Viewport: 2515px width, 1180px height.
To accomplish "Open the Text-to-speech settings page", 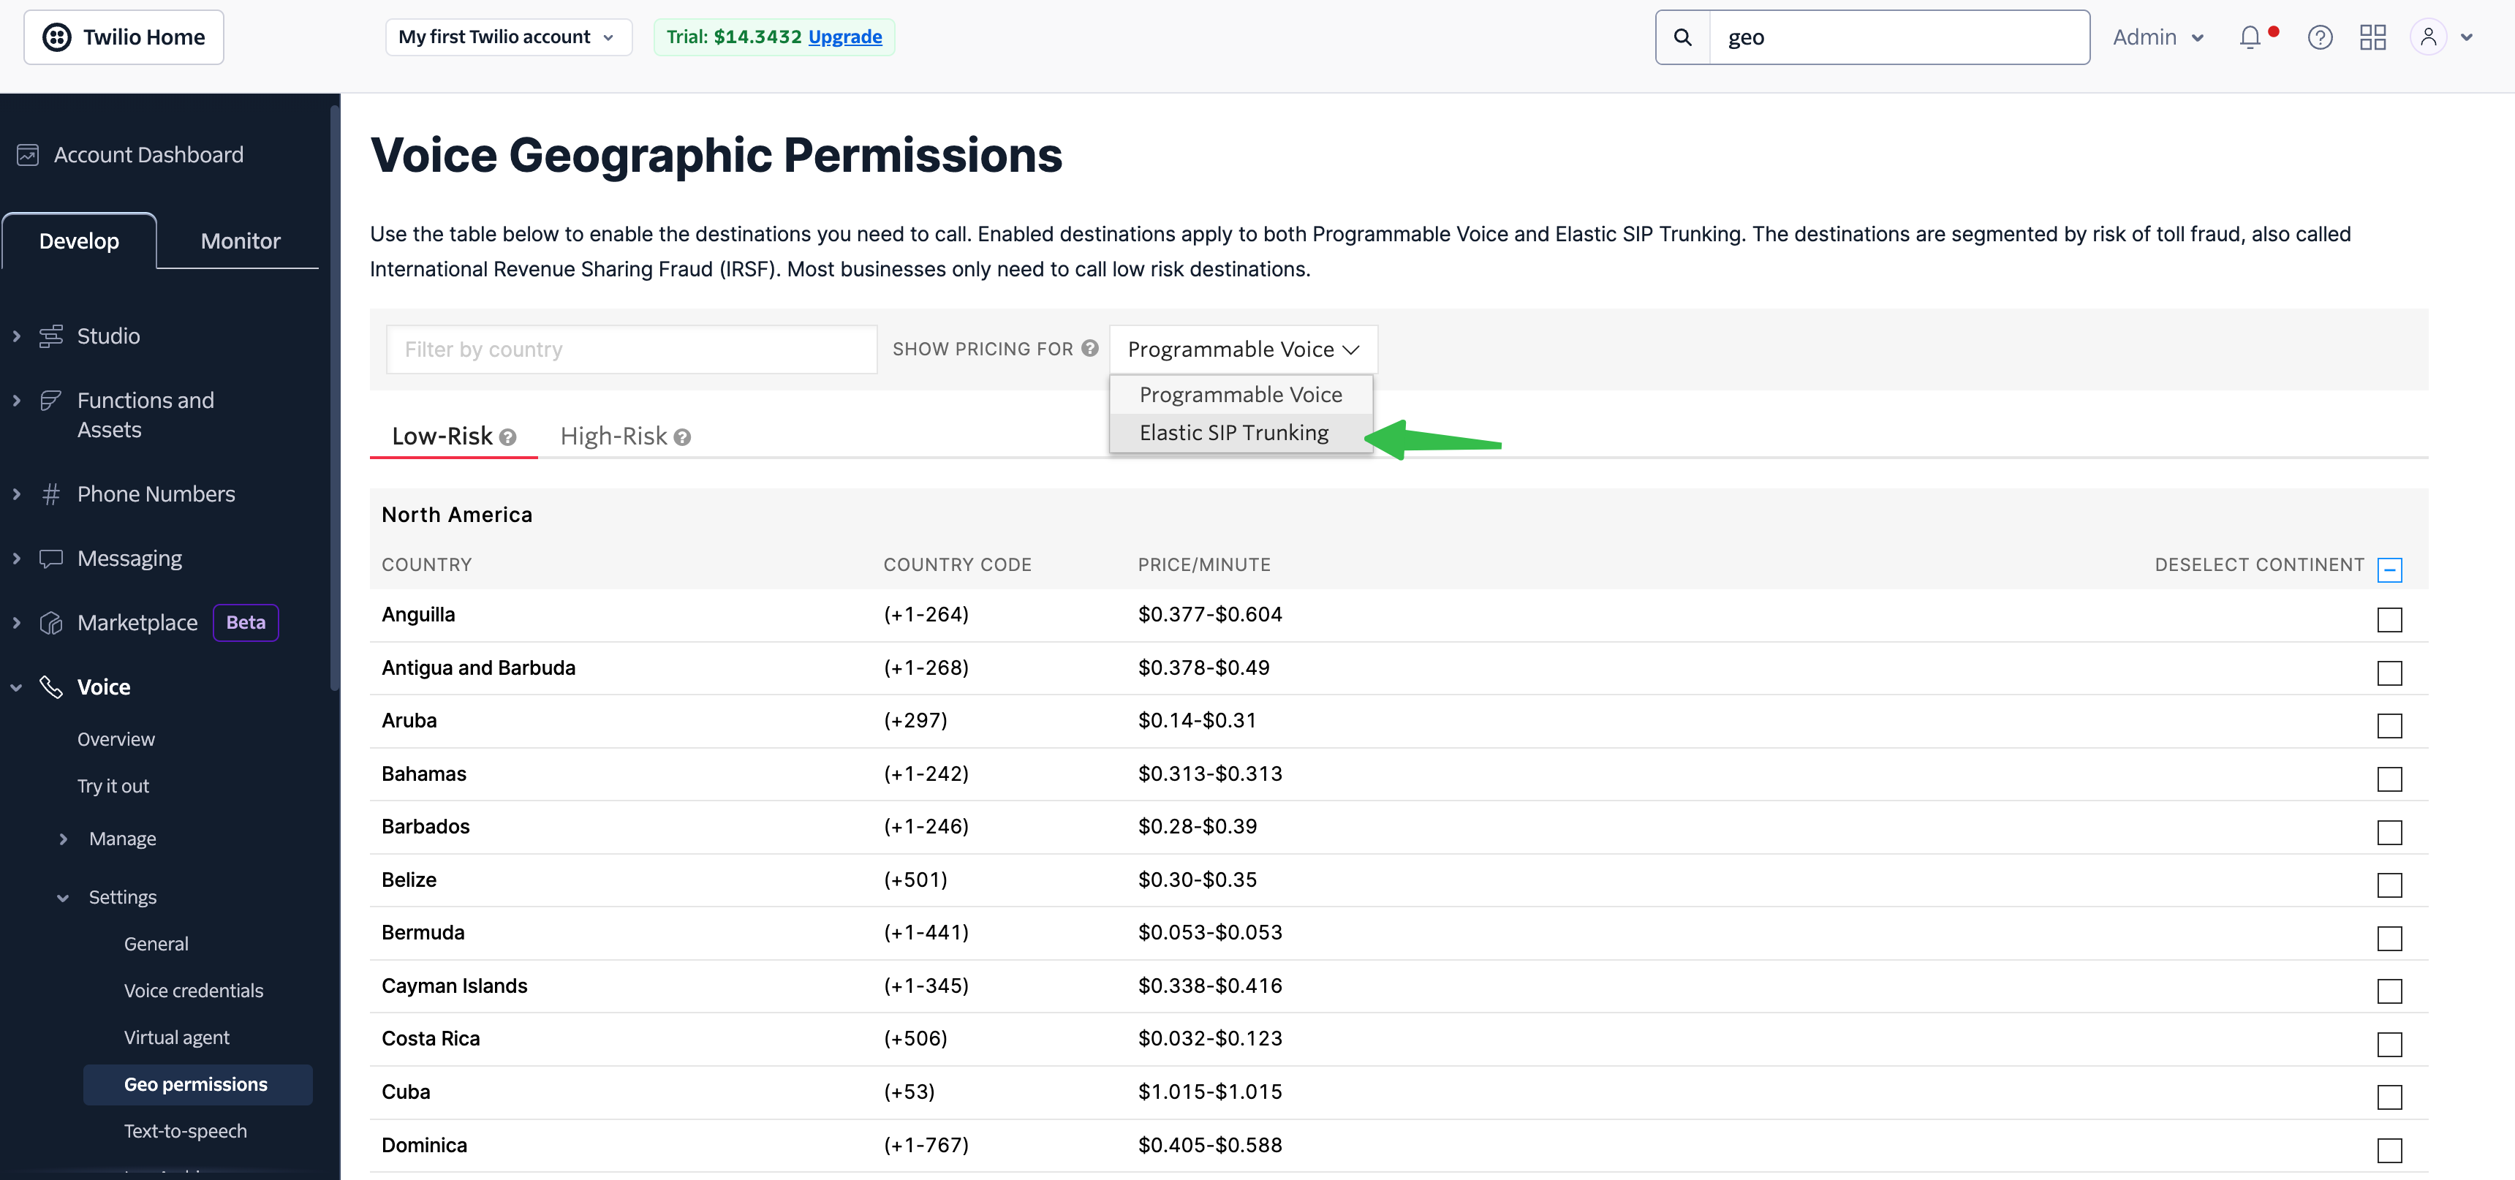I will tap(186, 1130).
